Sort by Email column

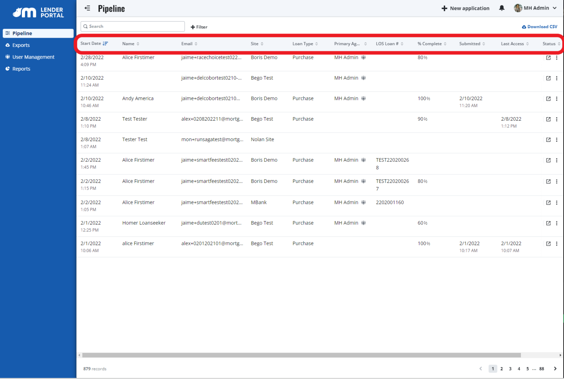point(189,44)
